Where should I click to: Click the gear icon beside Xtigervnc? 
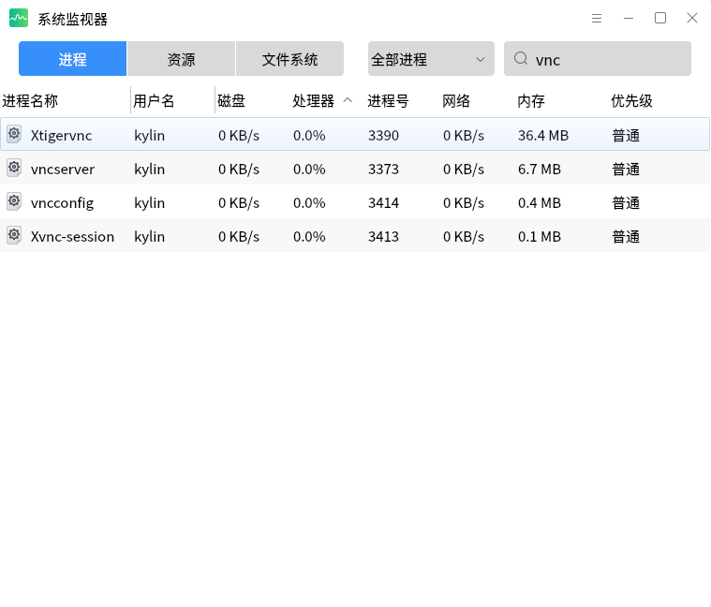pos(14,134)
